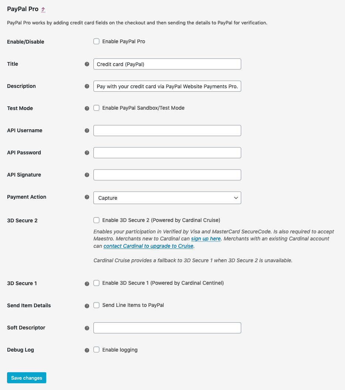Click inside the API Username field

point(167,130)
